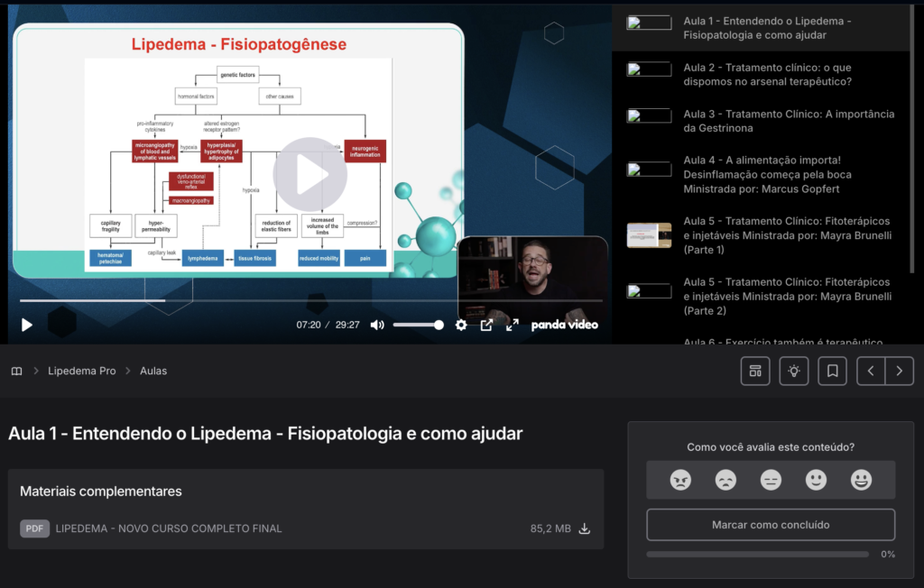Adjust the volume slider knob
This screenshot has width=924, height=588.
tap(439, 326)
